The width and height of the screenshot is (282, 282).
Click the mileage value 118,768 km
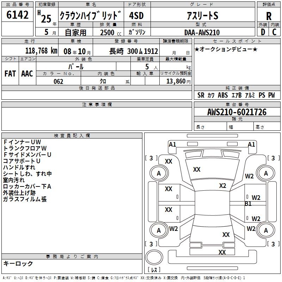coord(41,51)
